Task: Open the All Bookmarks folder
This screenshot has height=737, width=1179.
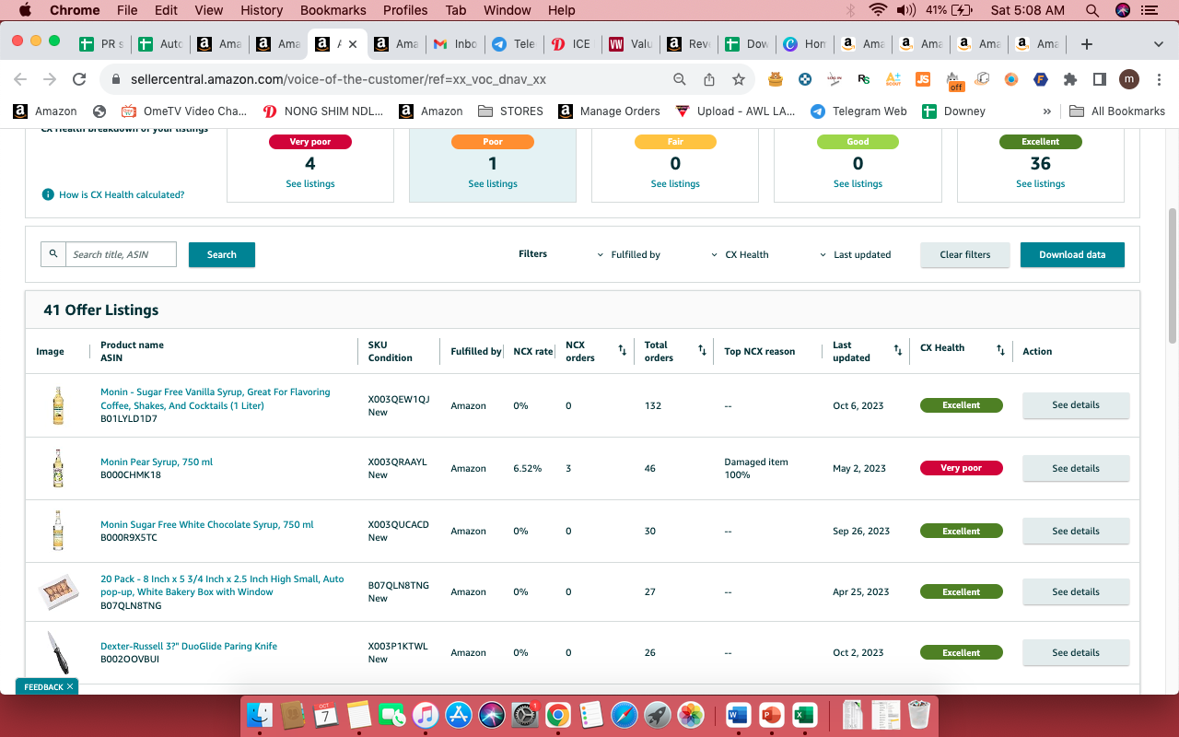Action: pyautogui.click(x=1117, y=111)
